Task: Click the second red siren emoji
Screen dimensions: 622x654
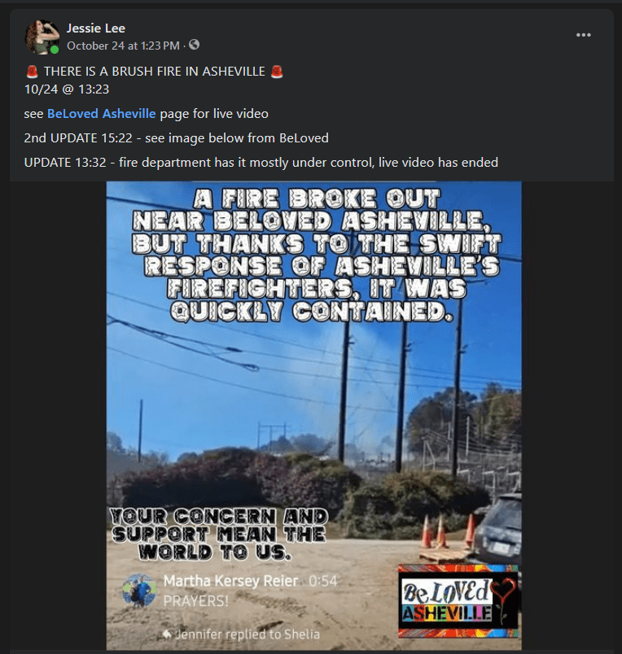Action: pyautogui.click(x=277, y=72)
